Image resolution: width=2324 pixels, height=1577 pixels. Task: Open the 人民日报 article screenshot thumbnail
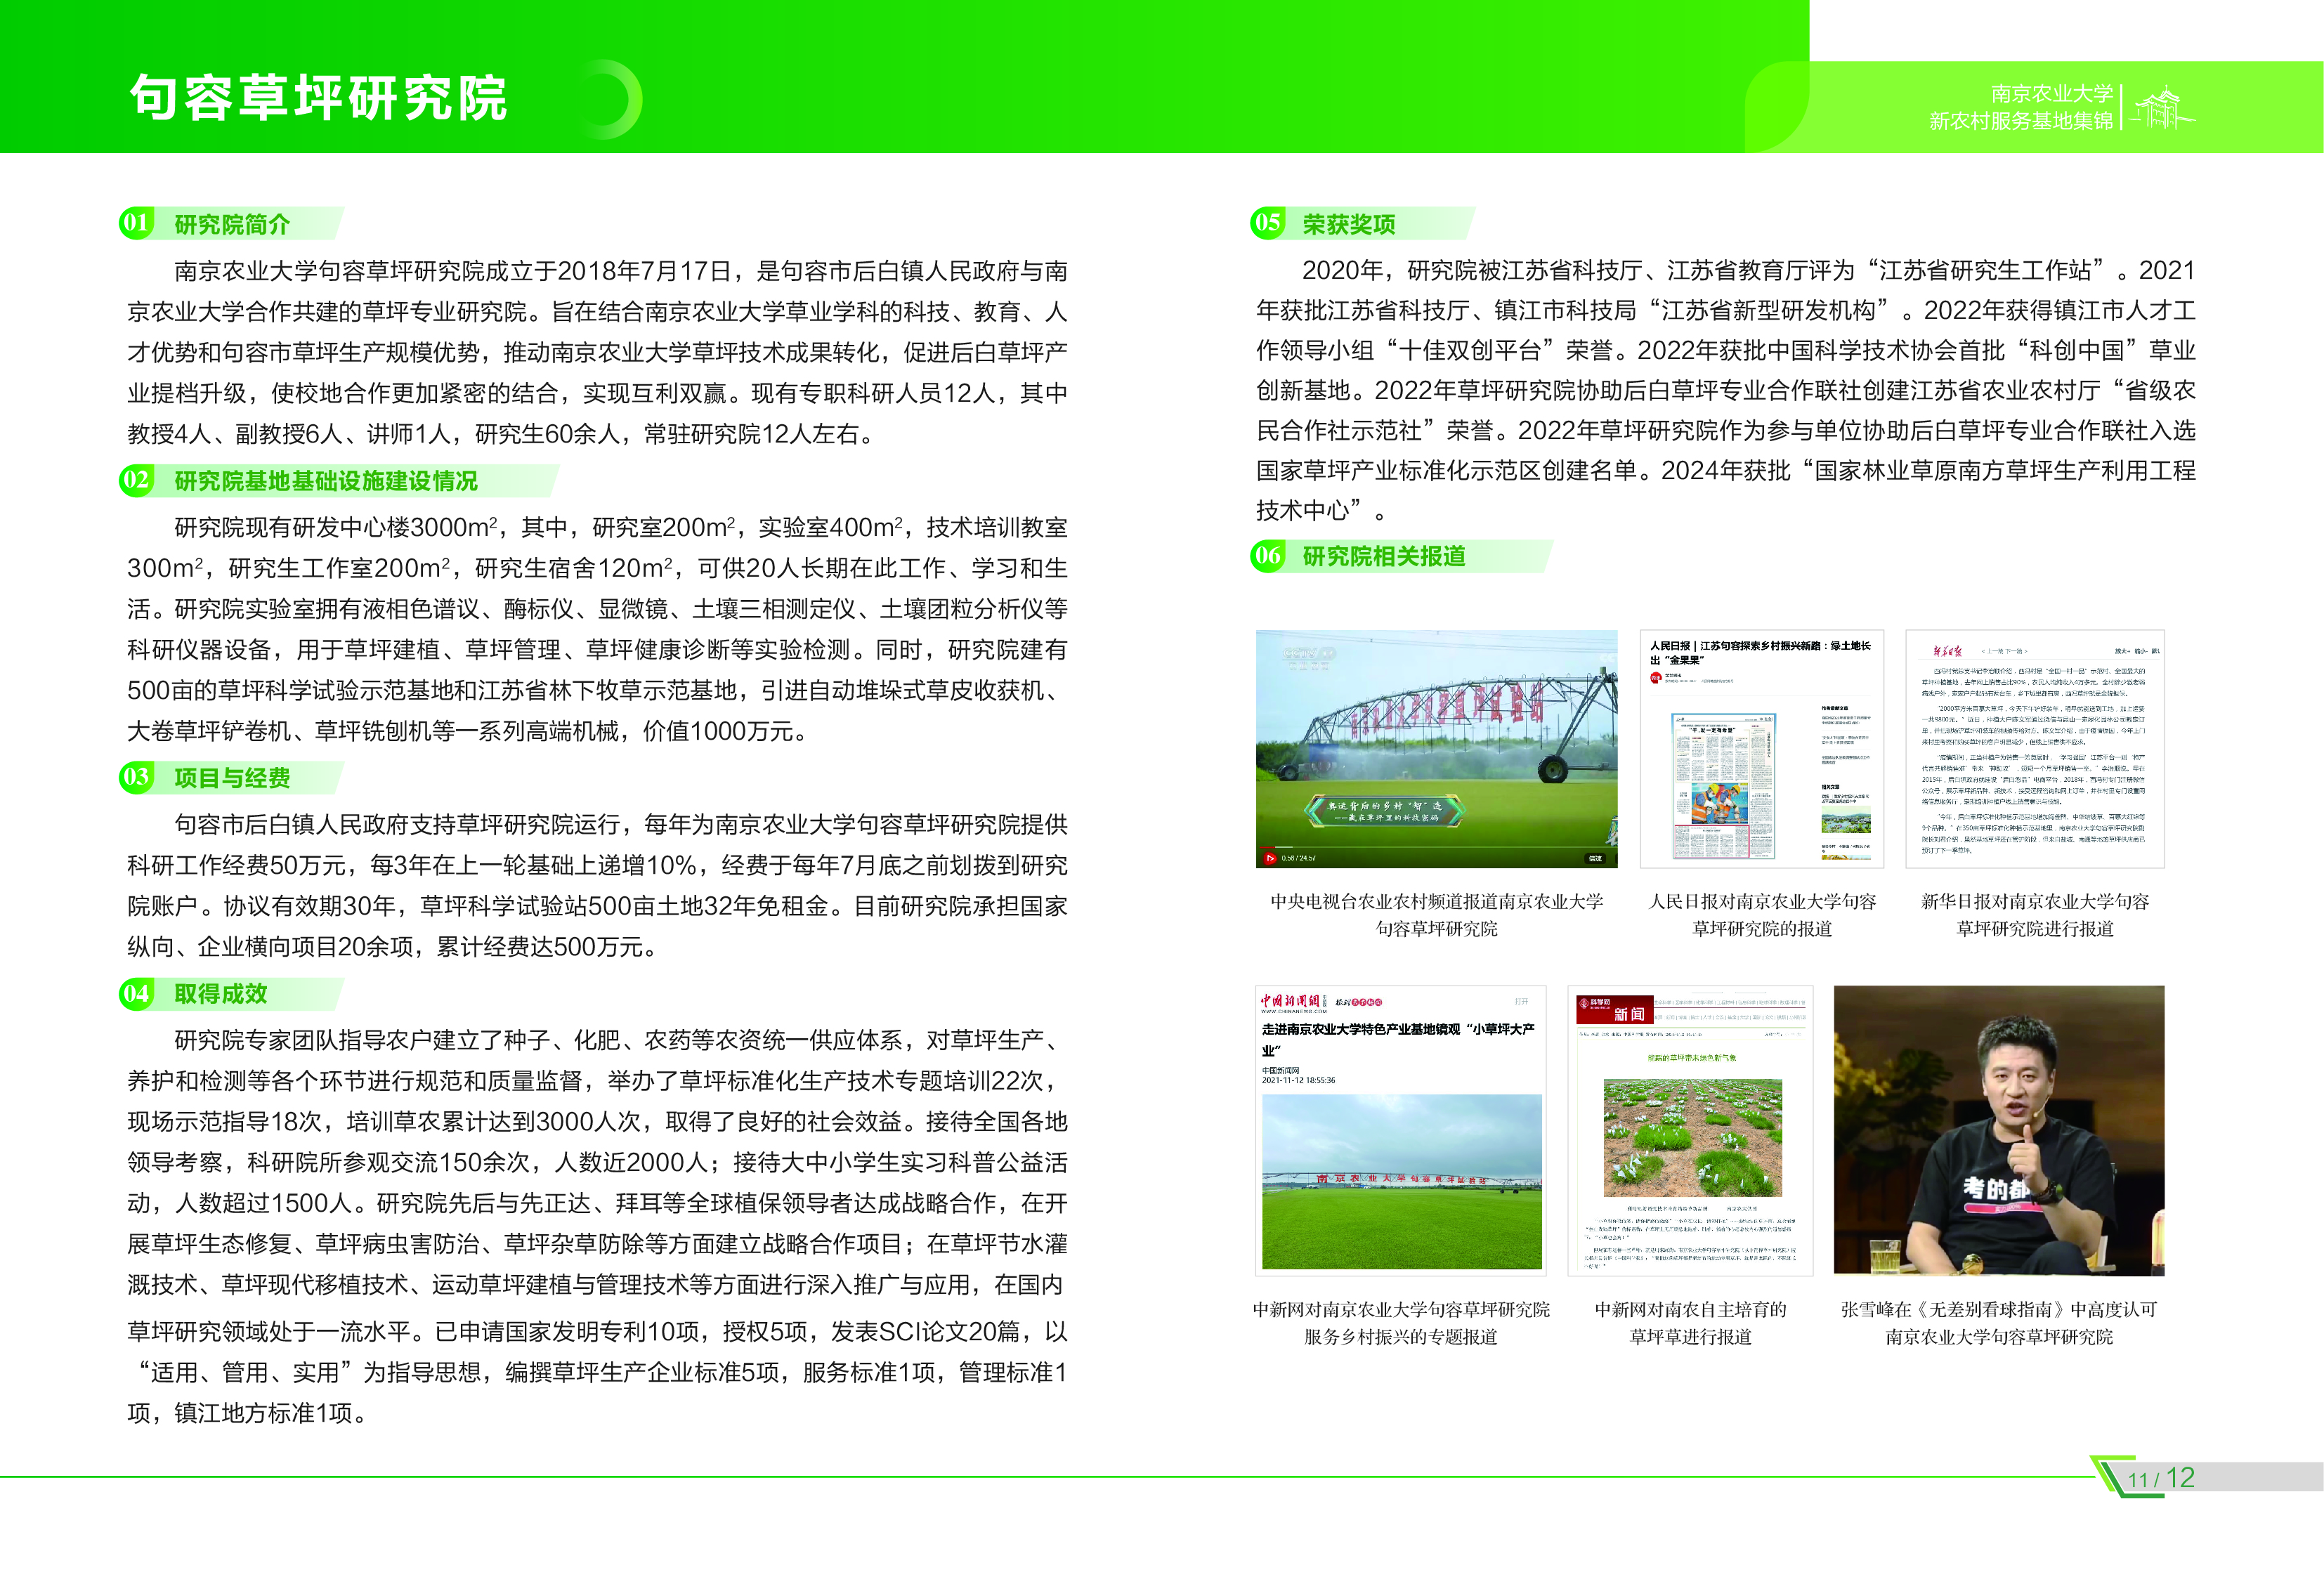click(1761, 748)
